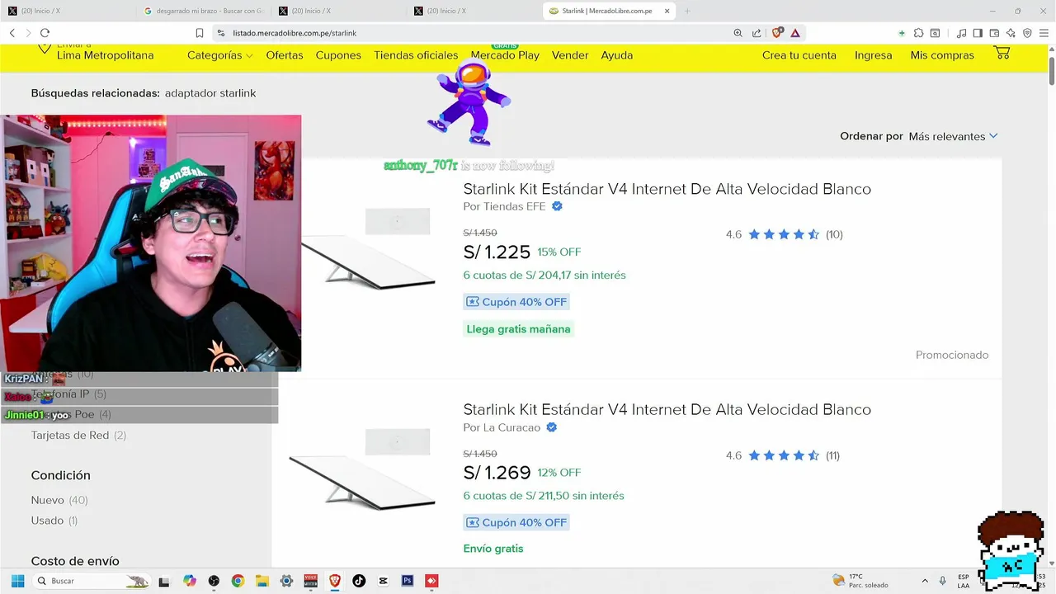Open Brave Shields lion icon
The image size is (1056, 594).
point(777,33)
